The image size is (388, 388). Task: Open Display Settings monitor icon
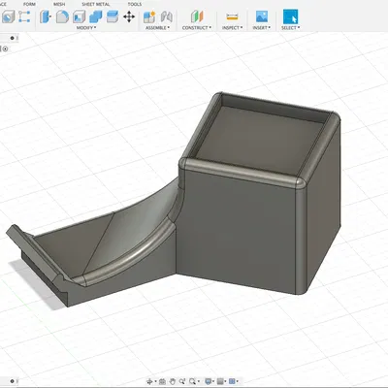[209, 381]
